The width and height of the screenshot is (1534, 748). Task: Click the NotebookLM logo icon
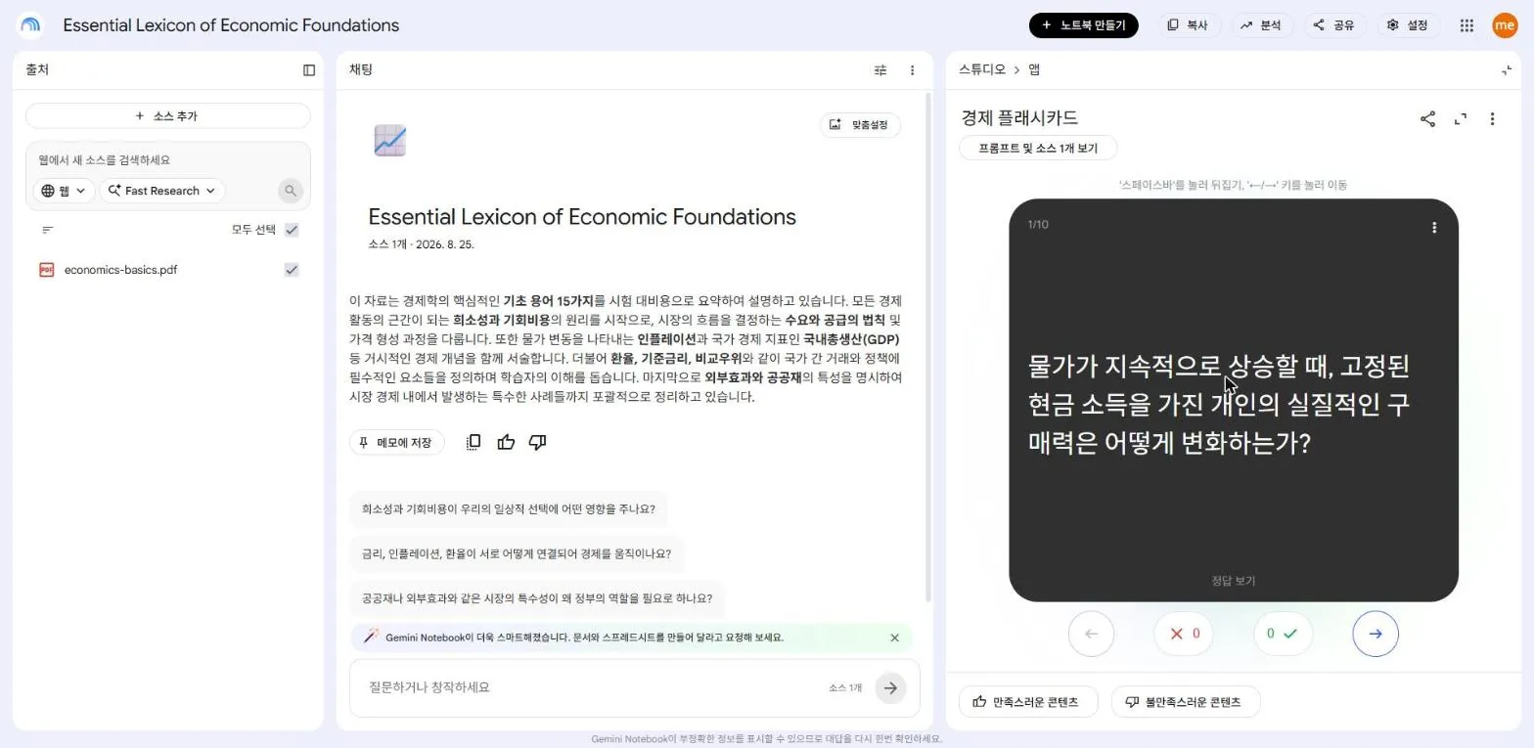point(30,25)
